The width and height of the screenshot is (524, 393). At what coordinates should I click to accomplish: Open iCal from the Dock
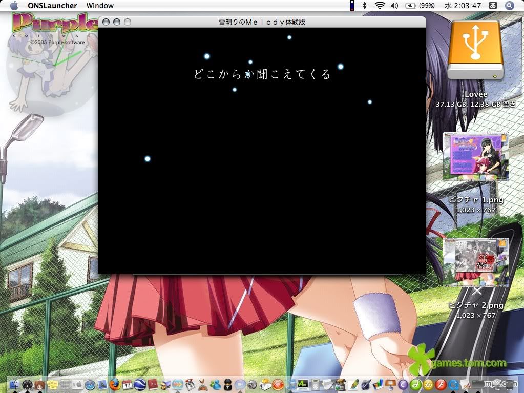(x=128, y=385)
